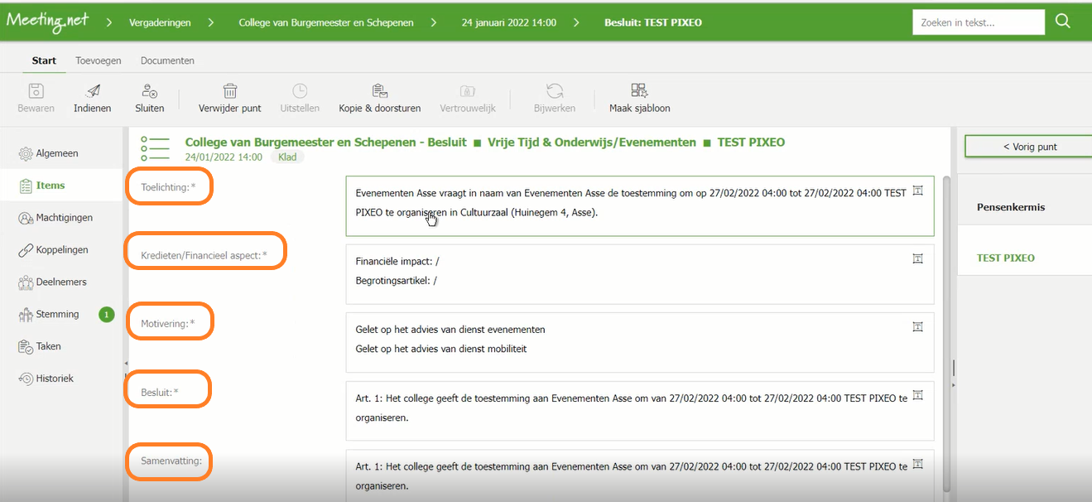Viewport: 1092px width, 502px height.
Task: Expand the Besluit field editor icon
Action: (917, 396)
